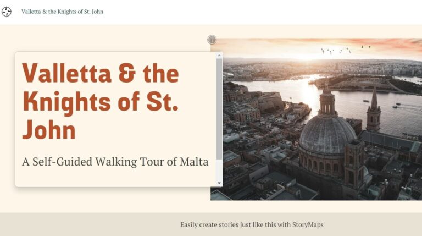The height and width of the screenshot is (236, 422).
Task: Click the "A Self-Guided Walking Tour of Malta" subtitle
Action: pyautogui.click(x=115, y=162)
